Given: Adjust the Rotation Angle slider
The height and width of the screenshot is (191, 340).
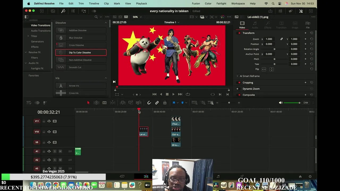Looking at the screenshot, I should tap(274, 49).
